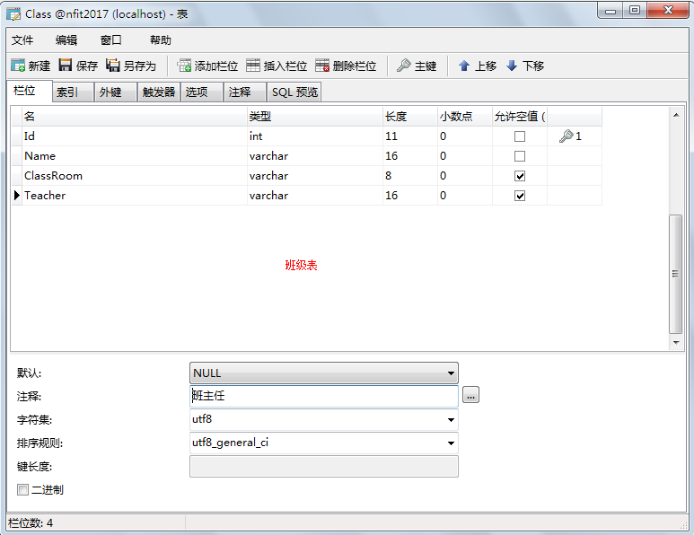Click the scrollbar up arrow
Viewport: 694px width, 535px height.
click(676, 115)
